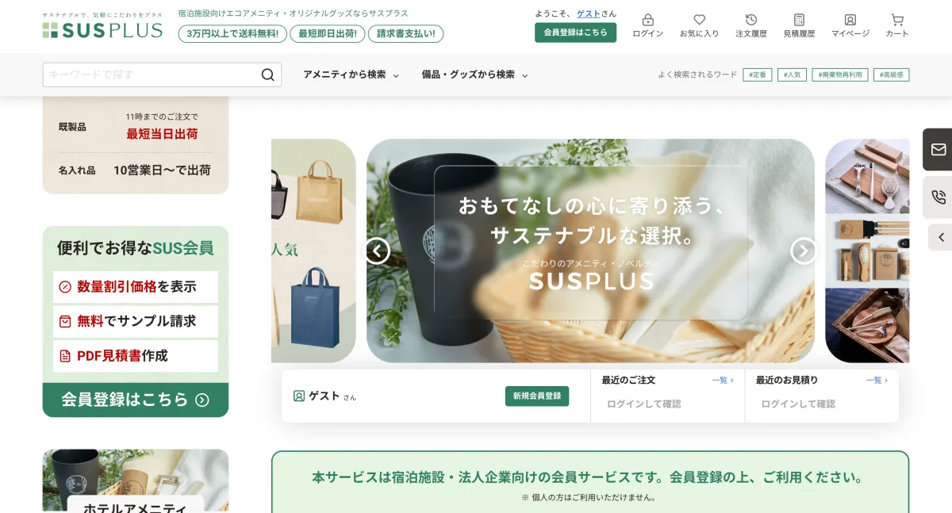Image resolution: width=952 pixels, height=513 pixels.
Task: Expand 備品・グッズから検索 dropdown
Action: point(474,75)
